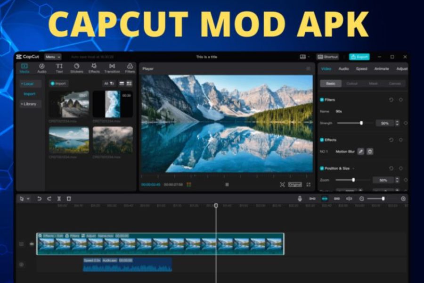The height and width of the screenshot is (283, 424).
Task: Open the player hamburger menu
Action: pos(308,69)
